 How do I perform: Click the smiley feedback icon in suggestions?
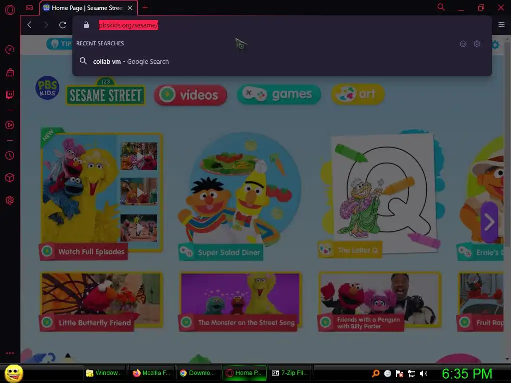click(463, 44)
